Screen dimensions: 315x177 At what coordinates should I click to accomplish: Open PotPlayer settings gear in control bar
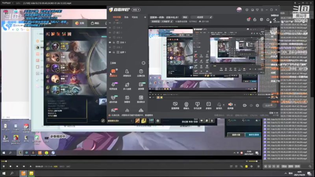click(x=252, y=166)
